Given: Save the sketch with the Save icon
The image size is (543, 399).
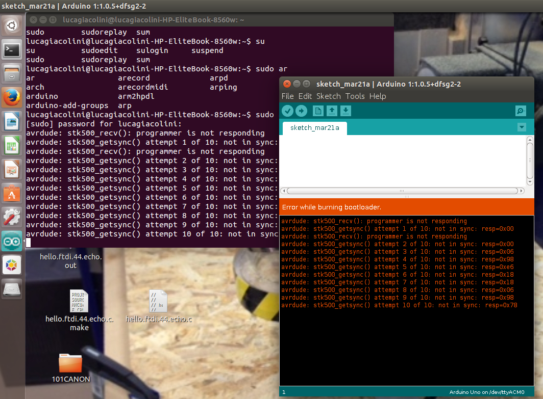Looking at the screenshot, I should [x=345, y=111].
